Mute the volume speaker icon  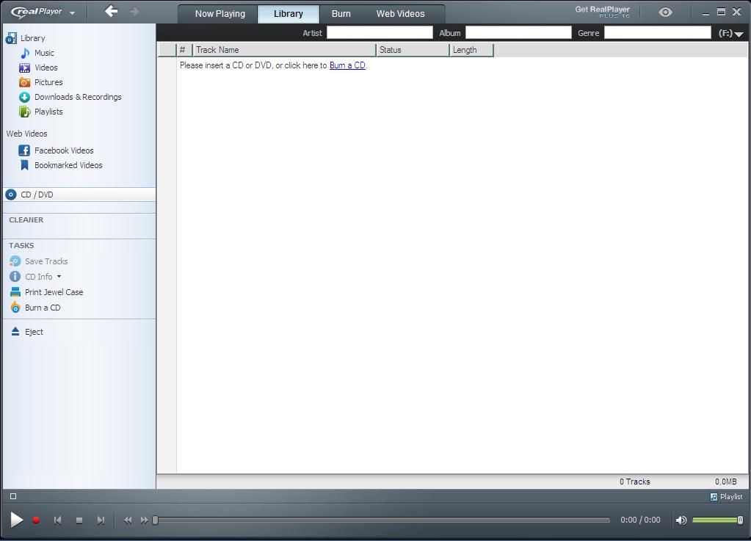681,520
